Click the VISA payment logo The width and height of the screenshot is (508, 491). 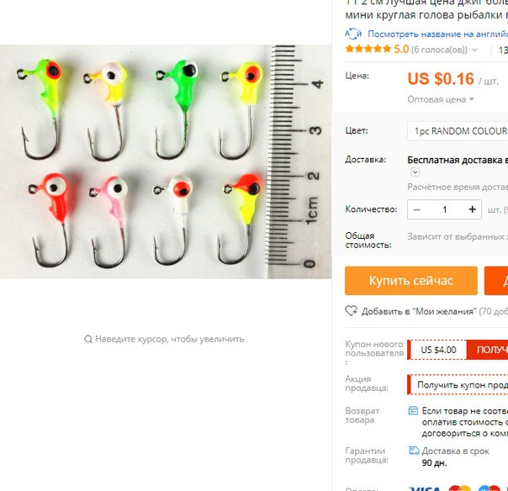tap(425, 488)
